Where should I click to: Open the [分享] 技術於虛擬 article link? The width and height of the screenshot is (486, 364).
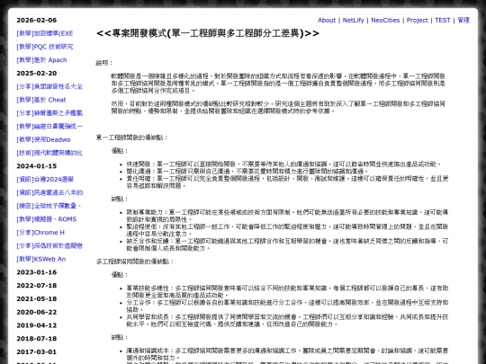point(49,245)
